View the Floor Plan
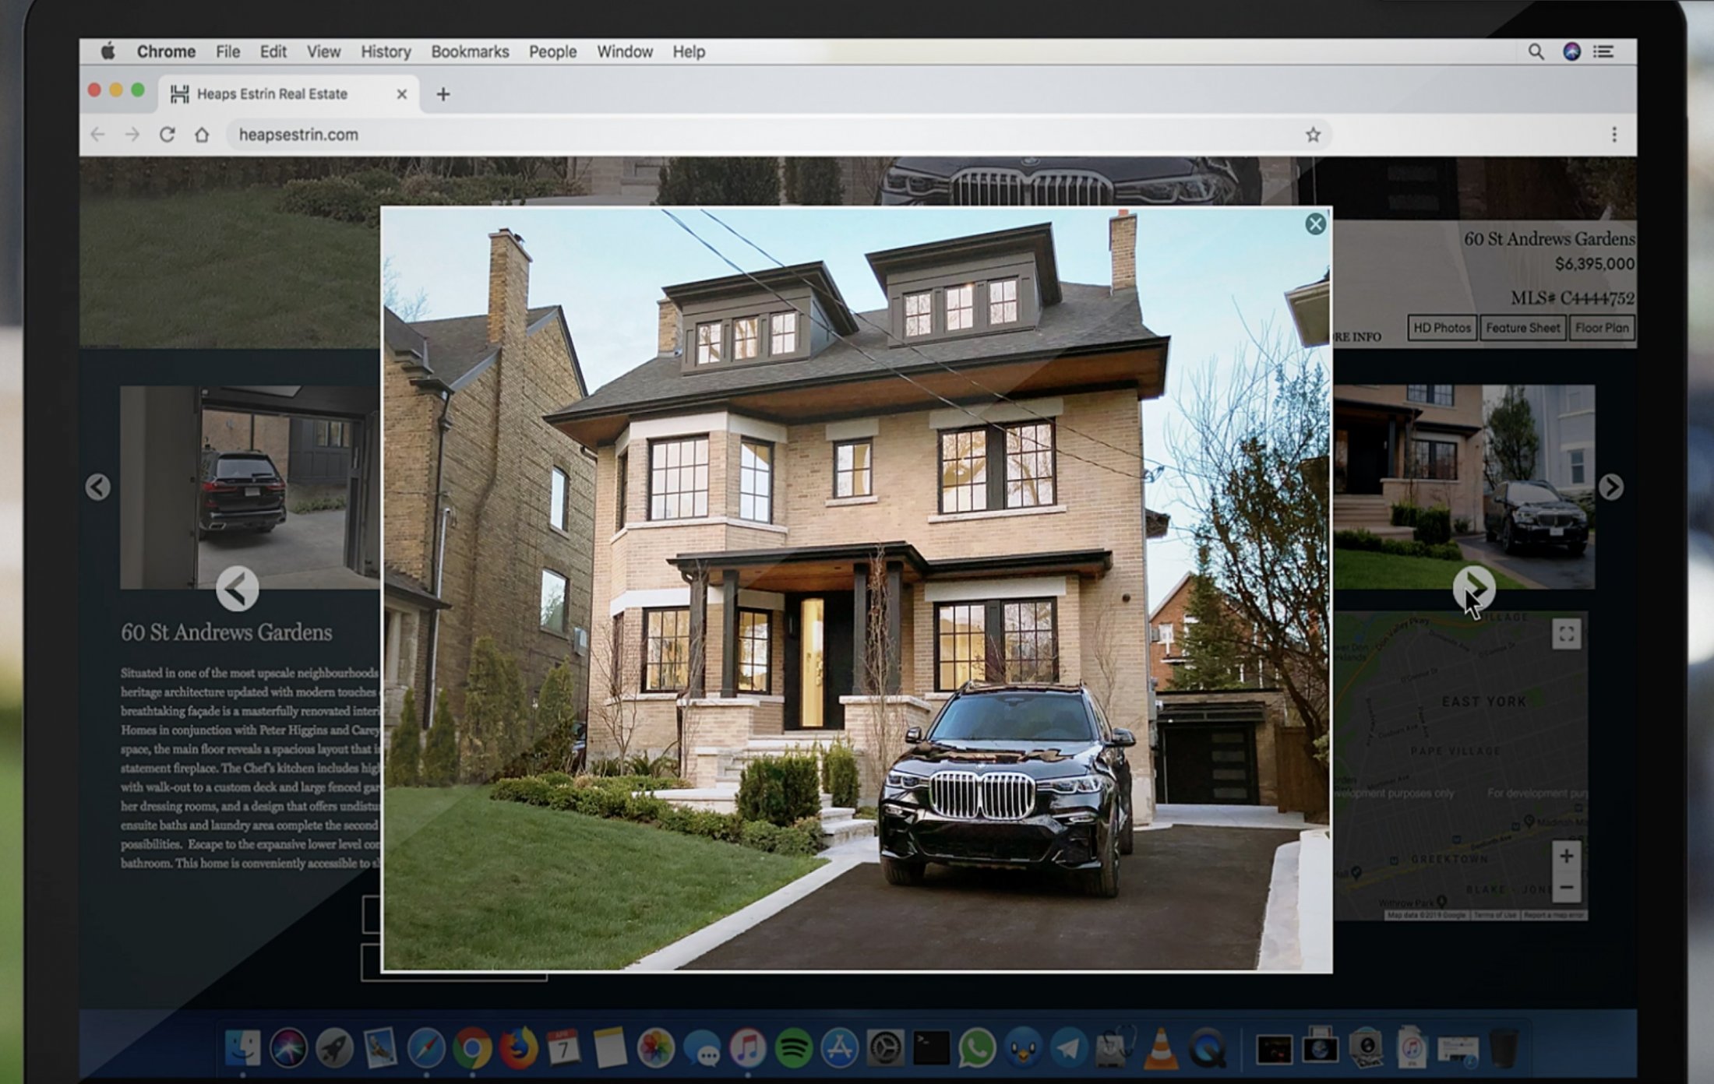Viewport: 1714px width, 1084px height. click(1601, 328)
